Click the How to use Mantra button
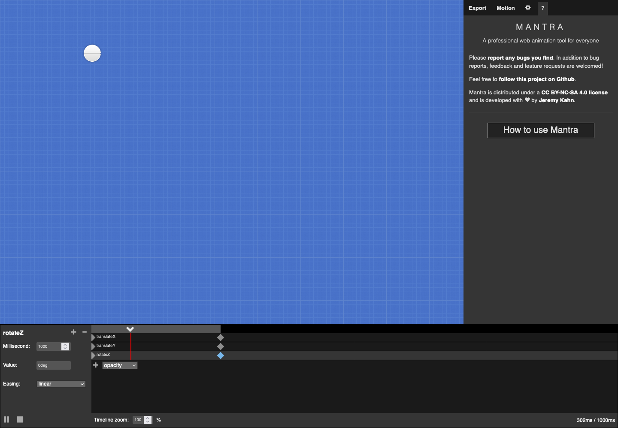The width and height of the screenshot is (618, 428). click(x=540, y=130)
